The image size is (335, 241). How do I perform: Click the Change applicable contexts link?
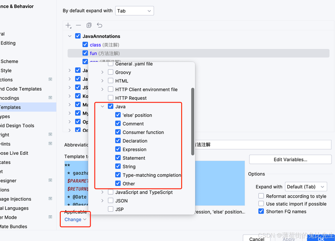75,219
